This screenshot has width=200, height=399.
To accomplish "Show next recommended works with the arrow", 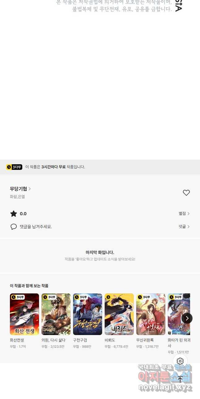I will point(187,318).
